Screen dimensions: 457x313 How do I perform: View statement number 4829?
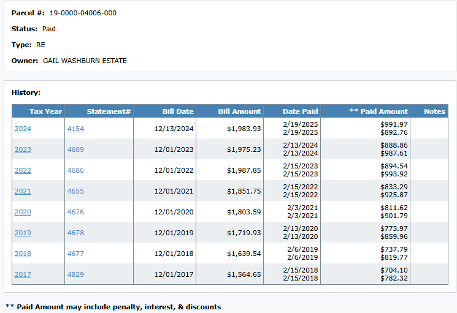[x=75, y=274]
